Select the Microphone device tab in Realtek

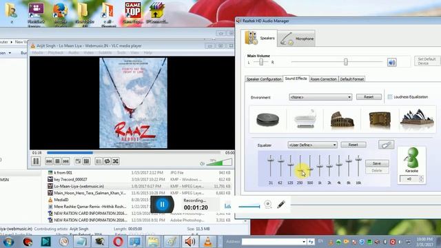[296, 39]
